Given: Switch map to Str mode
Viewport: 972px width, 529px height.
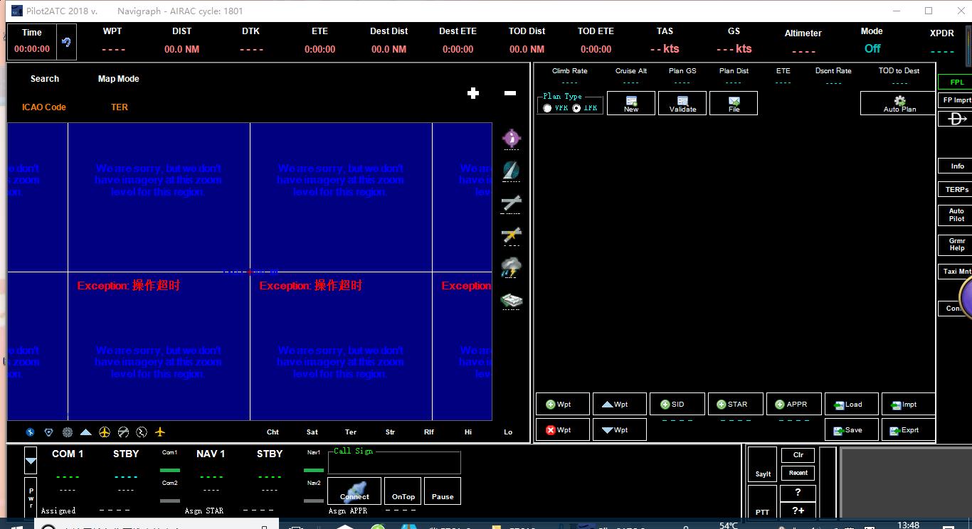Looking at the screenshot, I should pos(390,432).
